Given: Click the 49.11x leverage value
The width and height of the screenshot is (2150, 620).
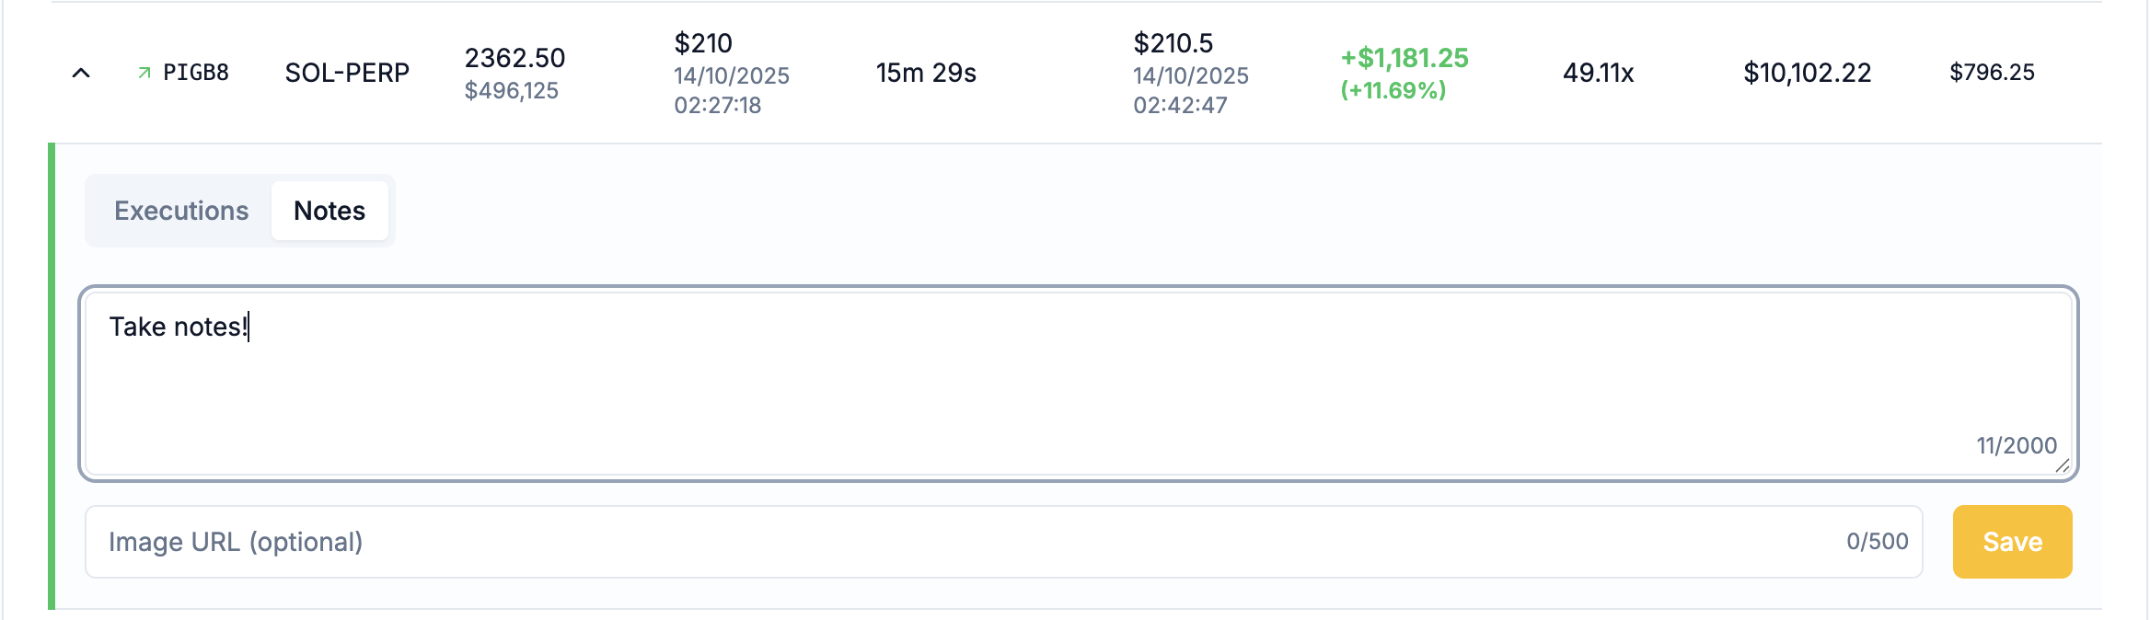Looking at the screenshot, I should (1599, 72).
